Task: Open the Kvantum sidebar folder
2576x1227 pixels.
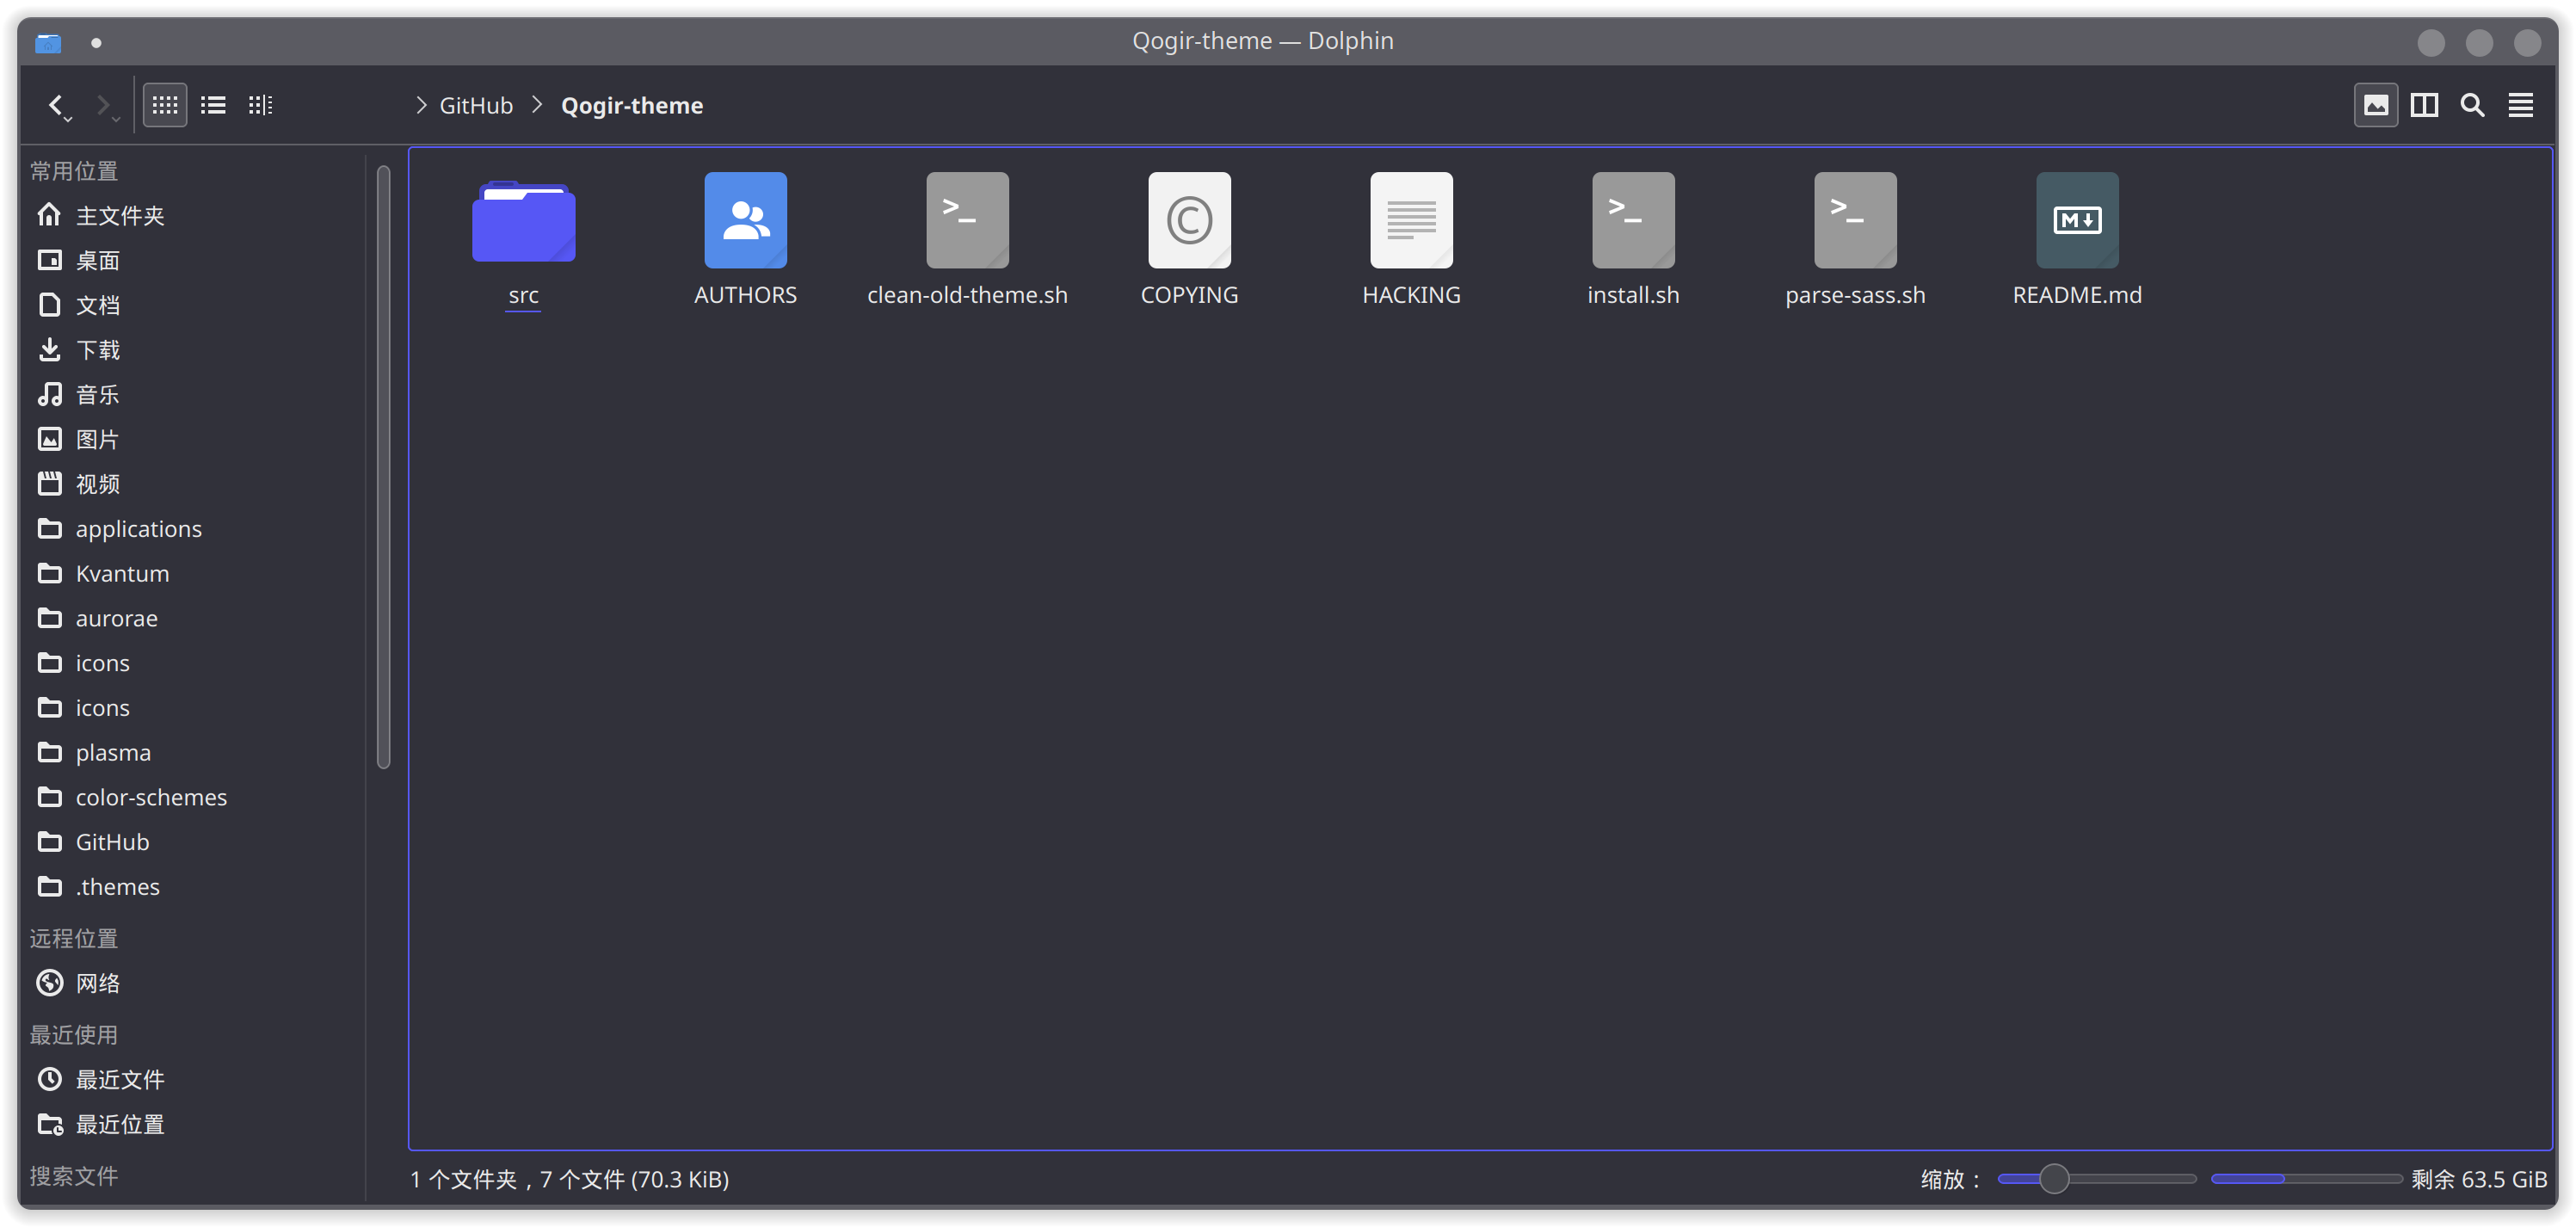Action: point(122,573)
